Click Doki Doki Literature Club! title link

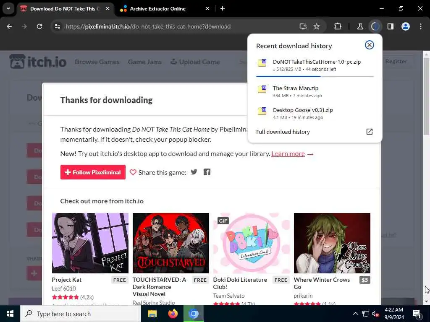pos(240,283)
